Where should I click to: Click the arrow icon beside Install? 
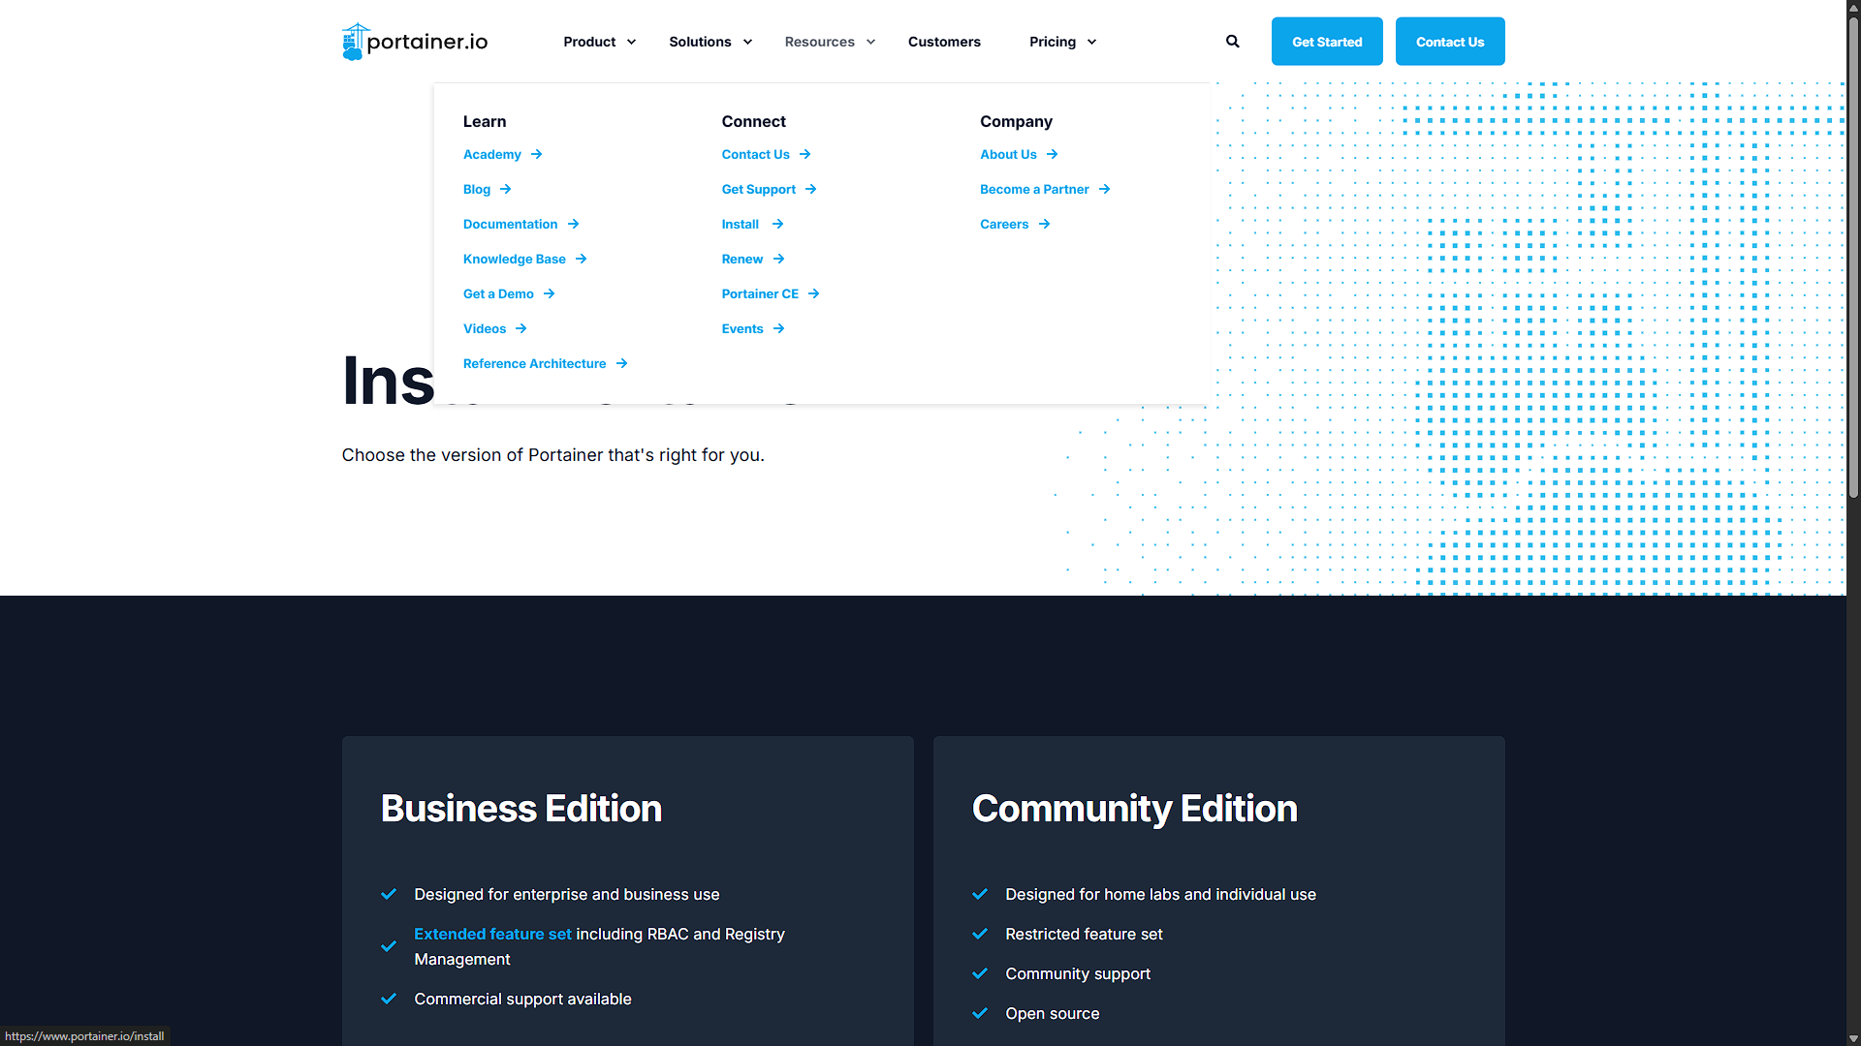pos(777,224)
